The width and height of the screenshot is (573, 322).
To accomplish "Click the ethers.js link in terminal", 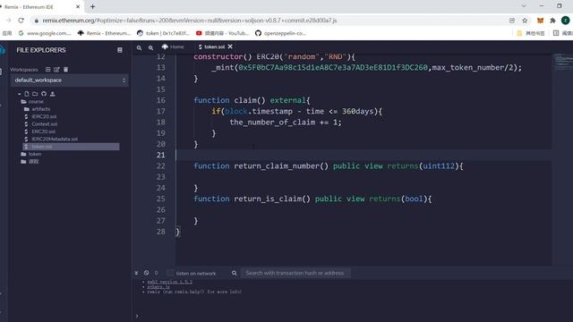I will (158, 286).
